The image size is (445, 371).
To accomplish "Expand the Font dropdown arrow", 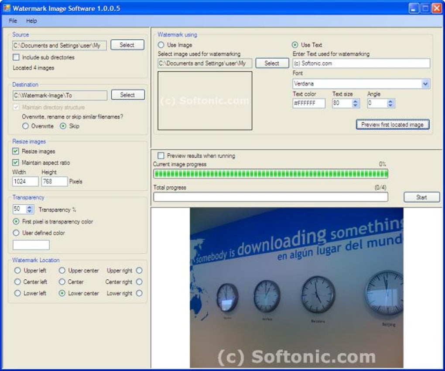I will click(x=425, y=84).
